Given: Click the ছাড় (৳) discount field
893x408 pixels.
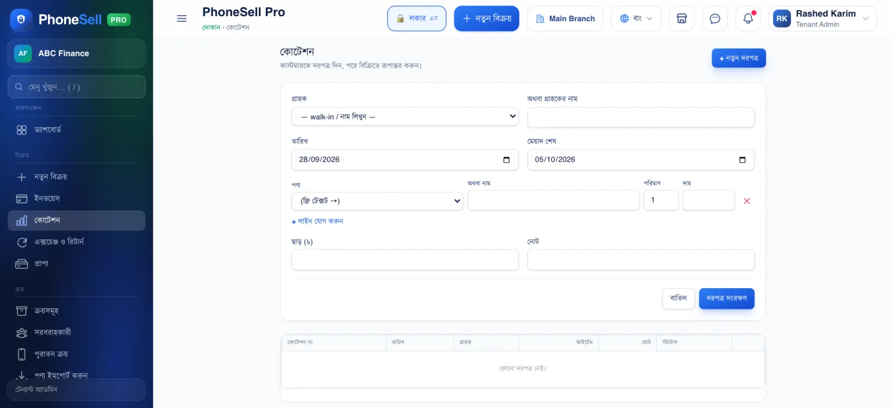Looking at the screenshot, I should (405, 260).
